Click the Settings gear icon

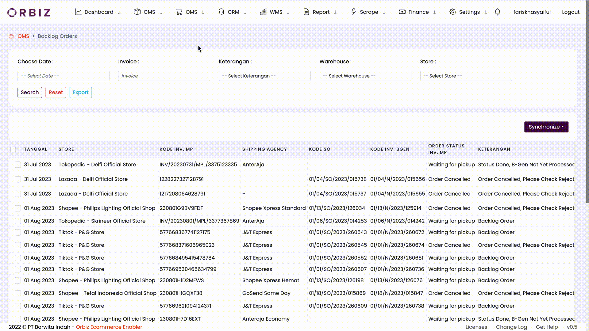(452, 12)
